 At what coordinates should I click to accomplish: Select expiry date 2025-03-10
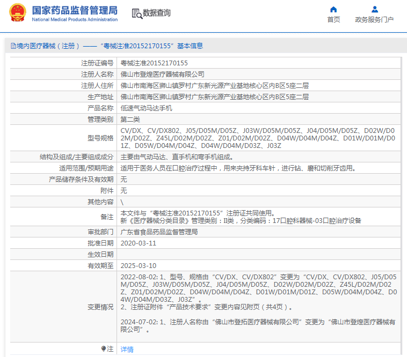pos(139,266)
